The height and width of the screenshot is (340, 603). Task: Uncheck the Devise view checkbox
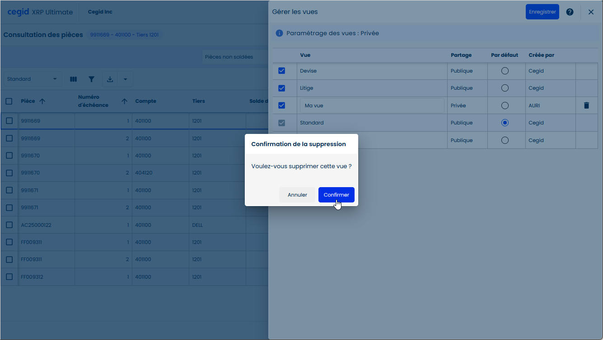pyautogui.click(x=281, y=71)
